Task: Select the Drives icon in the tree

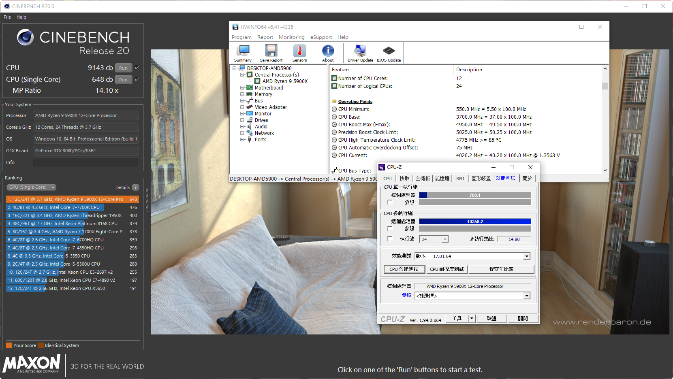Action: (250, 120)
